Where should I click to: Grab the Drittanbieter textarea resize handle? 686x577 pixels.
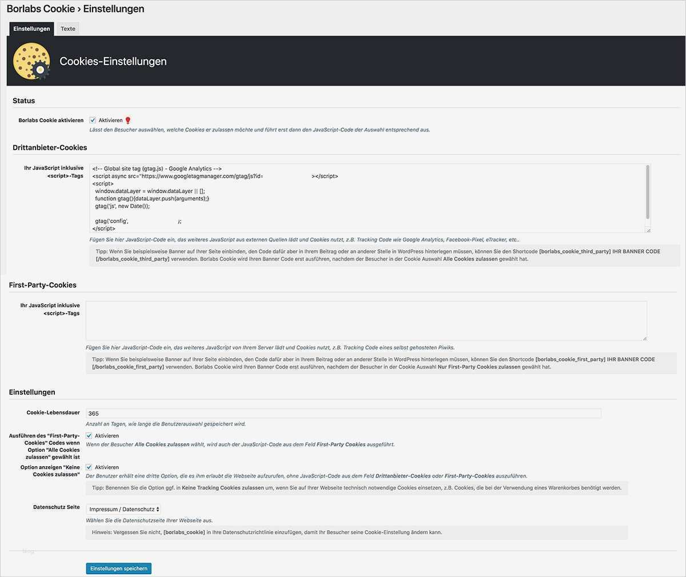pos(648,230)
